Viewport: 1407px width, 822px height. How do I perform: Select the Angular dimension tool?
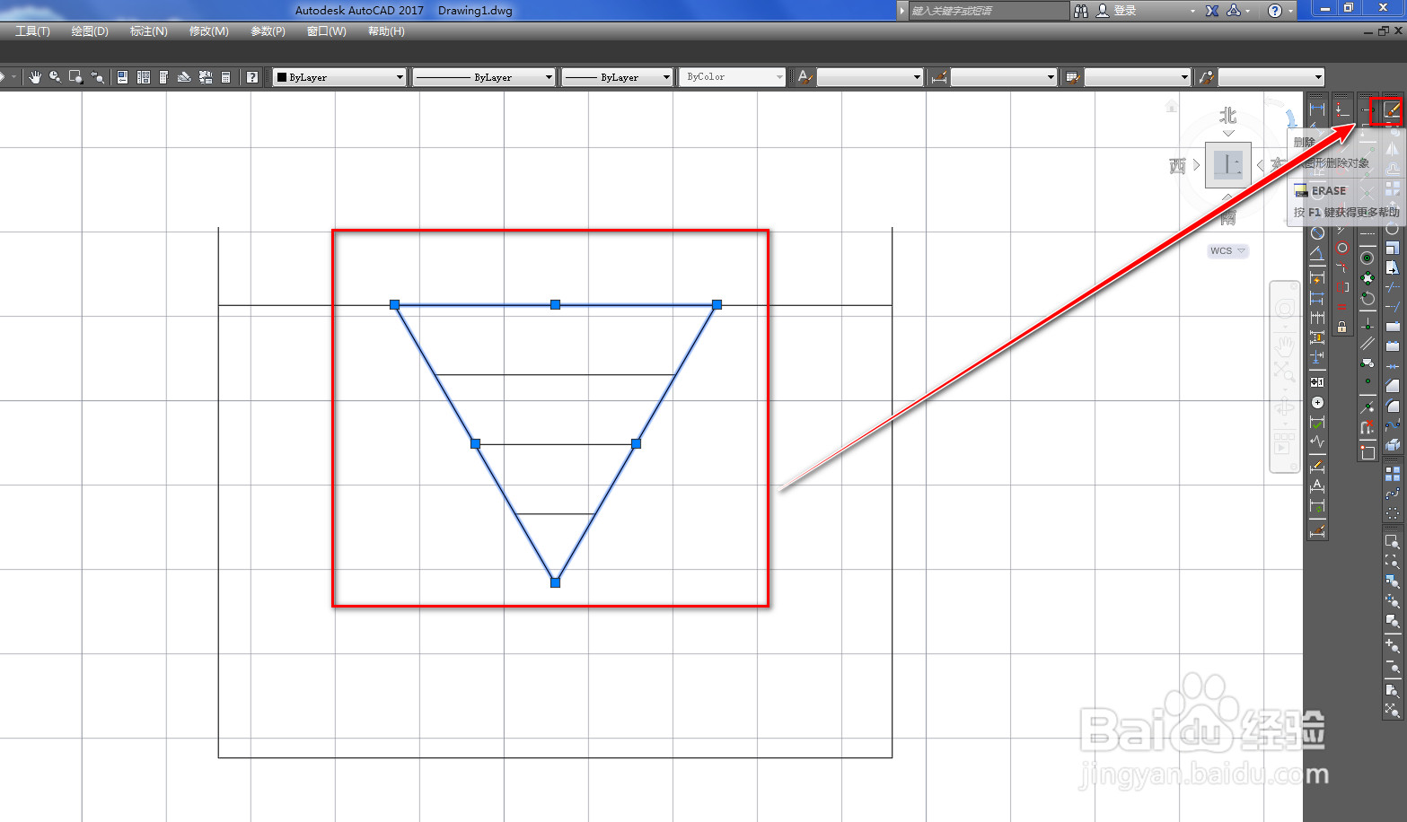(1317, 254)
